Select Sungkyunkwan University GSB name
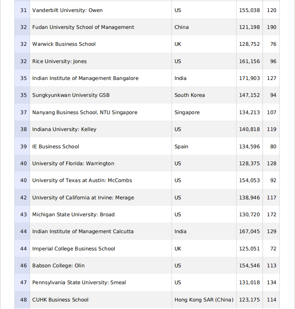 point(71,95)
